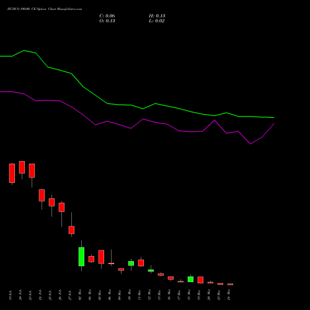Select the red candlestick for 19 Mar
Screen dimensions: 310x310
(x=200, y=280)
